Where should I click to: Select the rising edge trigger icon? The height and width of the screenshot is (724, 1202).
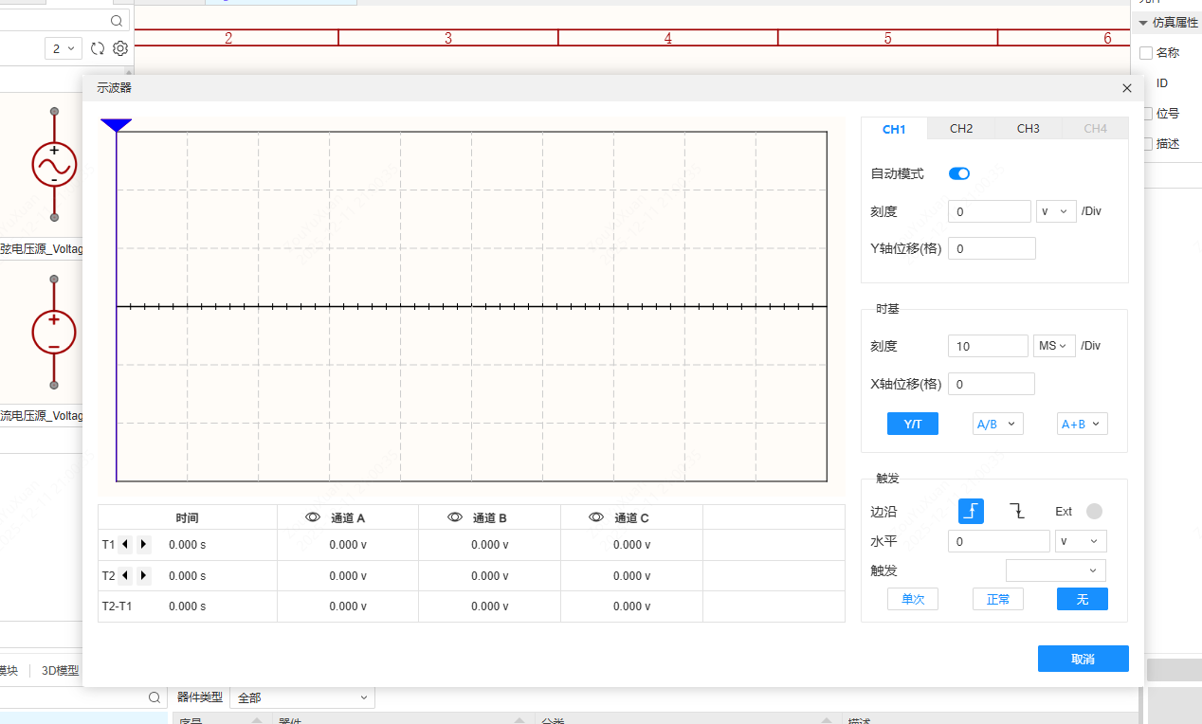click(x=970, y=511)
